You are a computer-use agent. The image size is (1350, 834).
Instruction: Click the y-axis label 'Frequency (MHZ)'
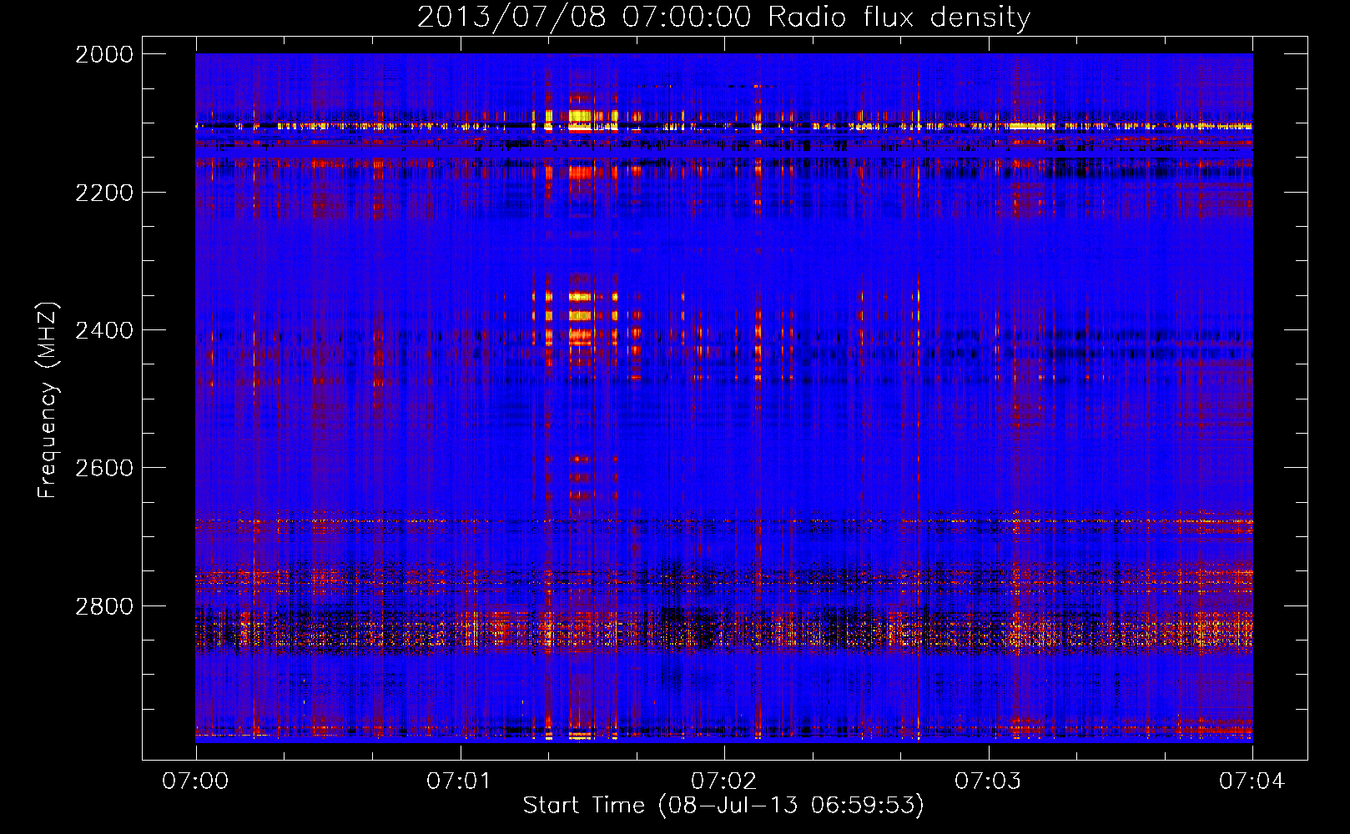pos(48,400)
